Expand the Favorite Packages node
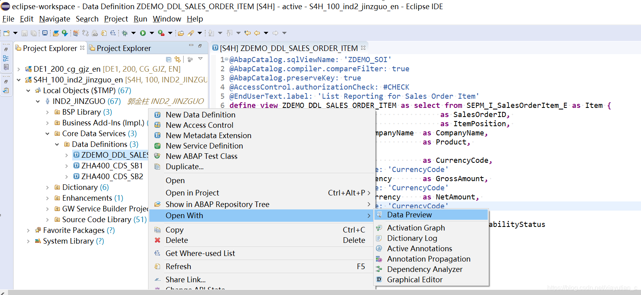The image size is (641, 295). coord(28,231)
